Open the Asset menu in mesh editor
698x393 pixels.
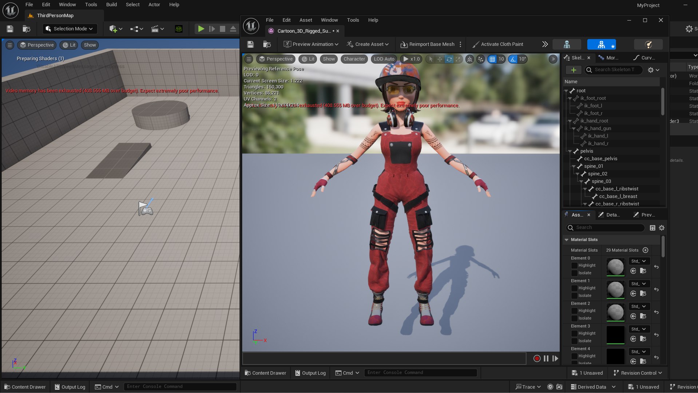[306, 20]
